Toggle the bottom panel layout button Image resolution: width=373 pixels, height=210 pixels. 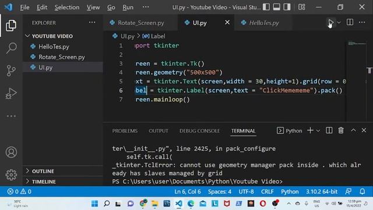point(276,7)
